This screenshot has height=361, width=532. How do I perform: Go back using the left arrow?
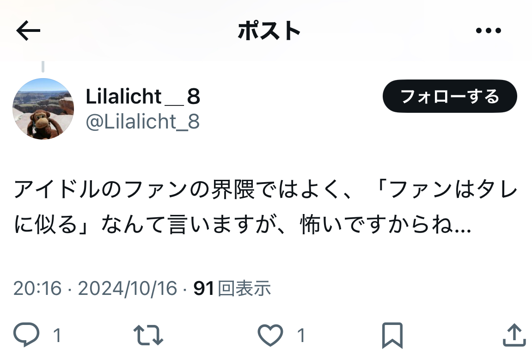[x=28, y=31]
